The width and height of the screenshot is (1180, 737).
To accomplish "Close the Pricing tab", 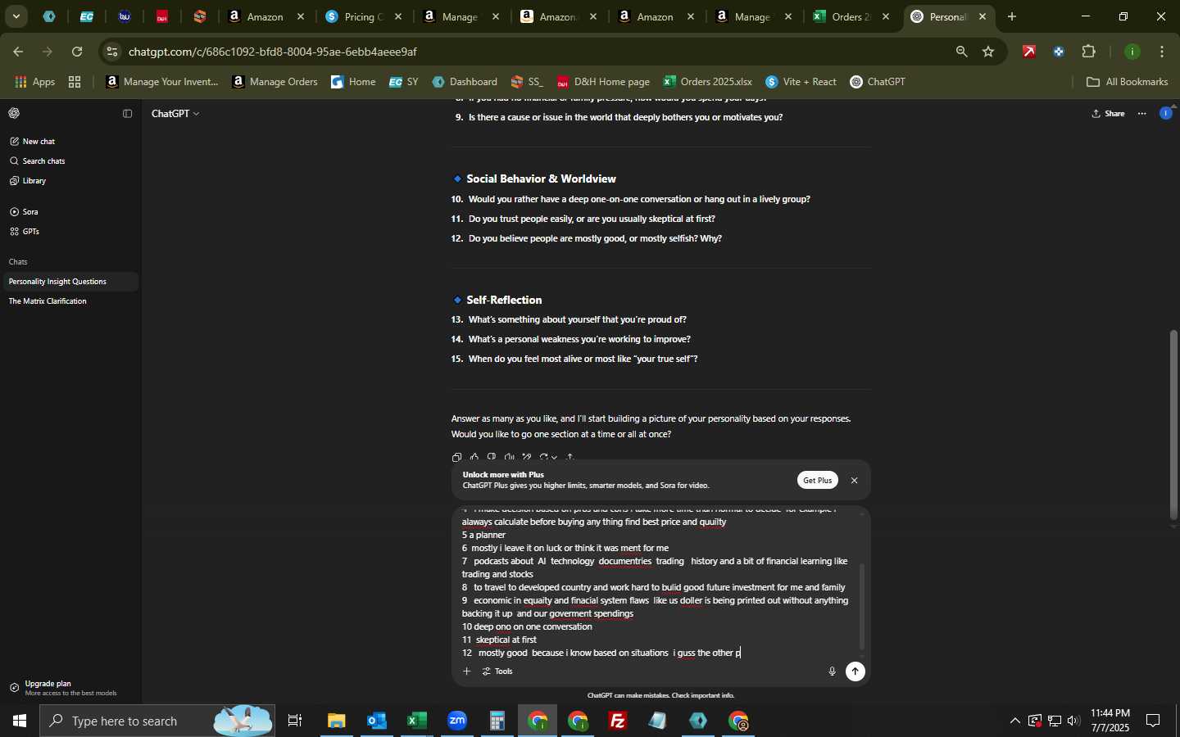I will click(x=398, y=16).
